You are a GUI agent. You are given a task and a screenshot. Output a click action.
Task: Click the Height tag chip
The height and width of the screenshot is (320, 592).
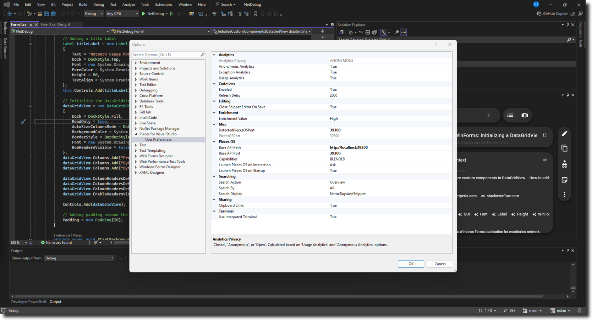click(520, 214)
